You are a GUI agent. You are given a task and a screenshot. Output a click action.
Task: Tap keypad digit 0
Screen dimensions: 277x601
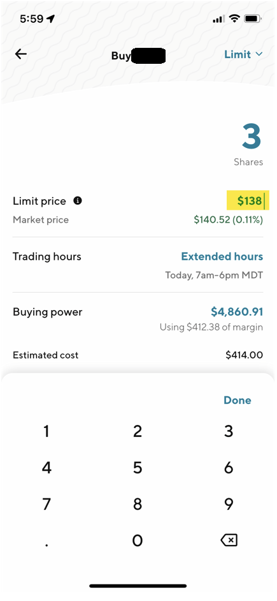(138, 540)
